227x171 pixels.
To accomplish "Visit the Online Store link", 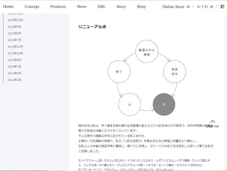I will tap(173, 7).
